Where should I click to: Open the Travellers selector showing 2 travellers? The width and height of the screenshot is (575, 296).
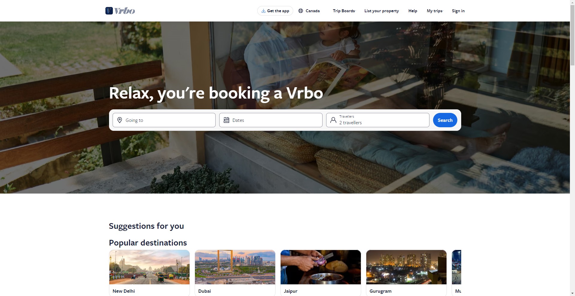click(378, 120)
